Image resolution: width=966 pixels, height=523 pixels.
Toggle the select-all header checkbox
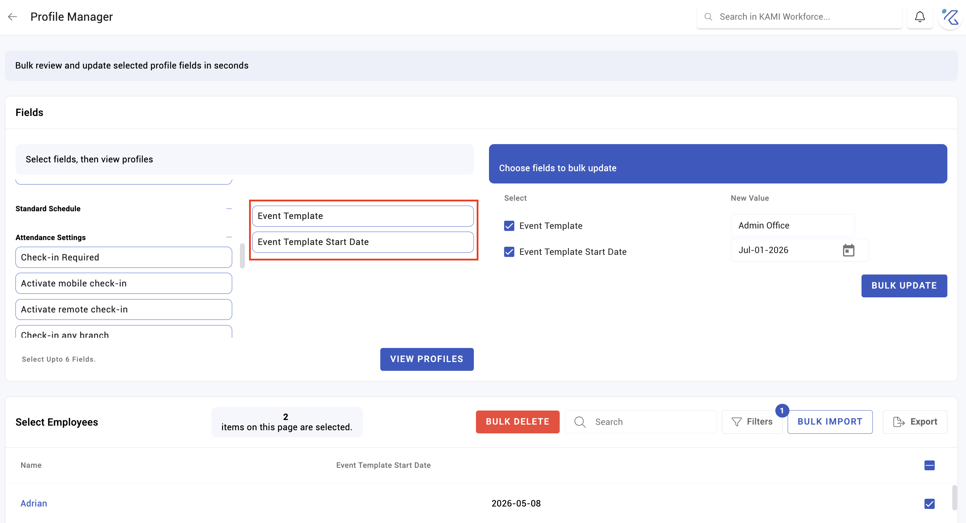(929, 465)
